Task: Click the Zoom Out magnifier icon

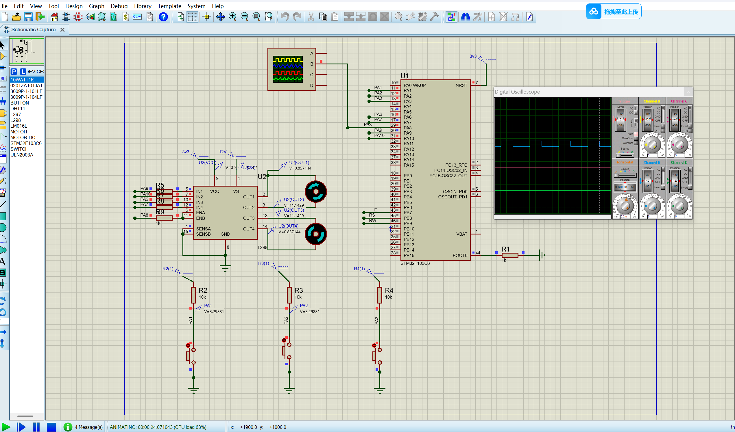Action: [x=244, y=17]
